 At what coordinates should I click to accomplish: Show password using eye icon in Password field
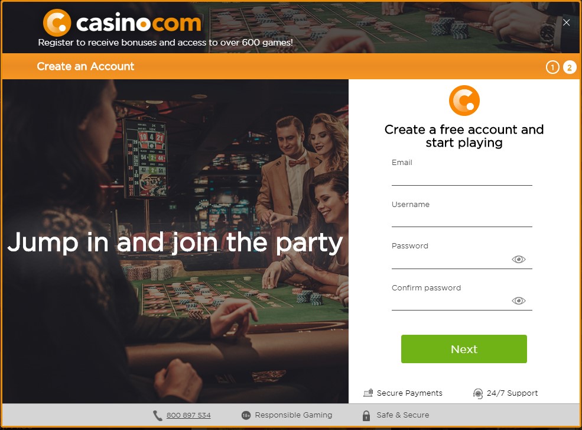(519, 259)
